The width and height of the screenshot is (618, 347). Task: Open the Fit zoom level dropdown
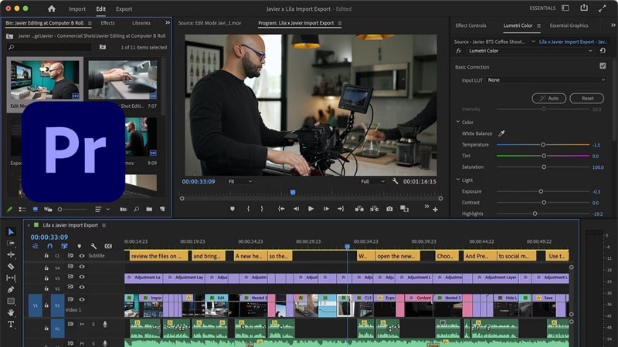pos(239,181)
